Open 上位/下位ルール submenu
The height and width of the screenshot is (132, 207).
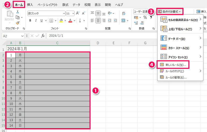point(180,29)
